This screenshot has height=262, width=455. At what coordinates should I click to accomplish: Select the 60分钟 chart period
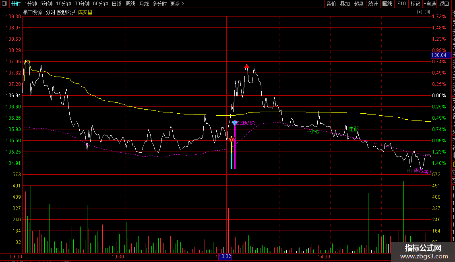click(x=101, y=4)
